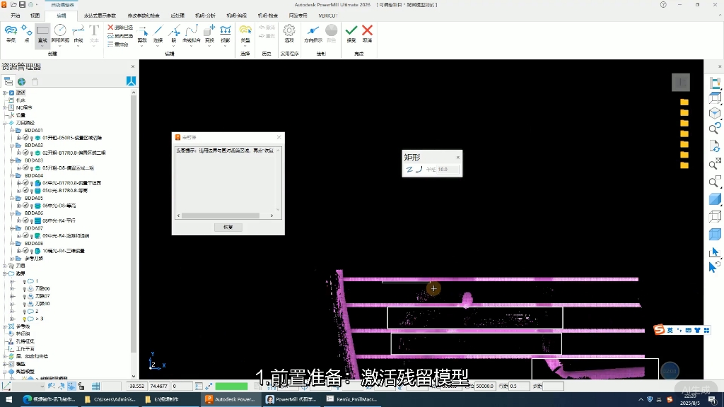The width and height of the screenshot is (724, 407).
Task: Select the Cut segment tool
Action: pos(174,34)
